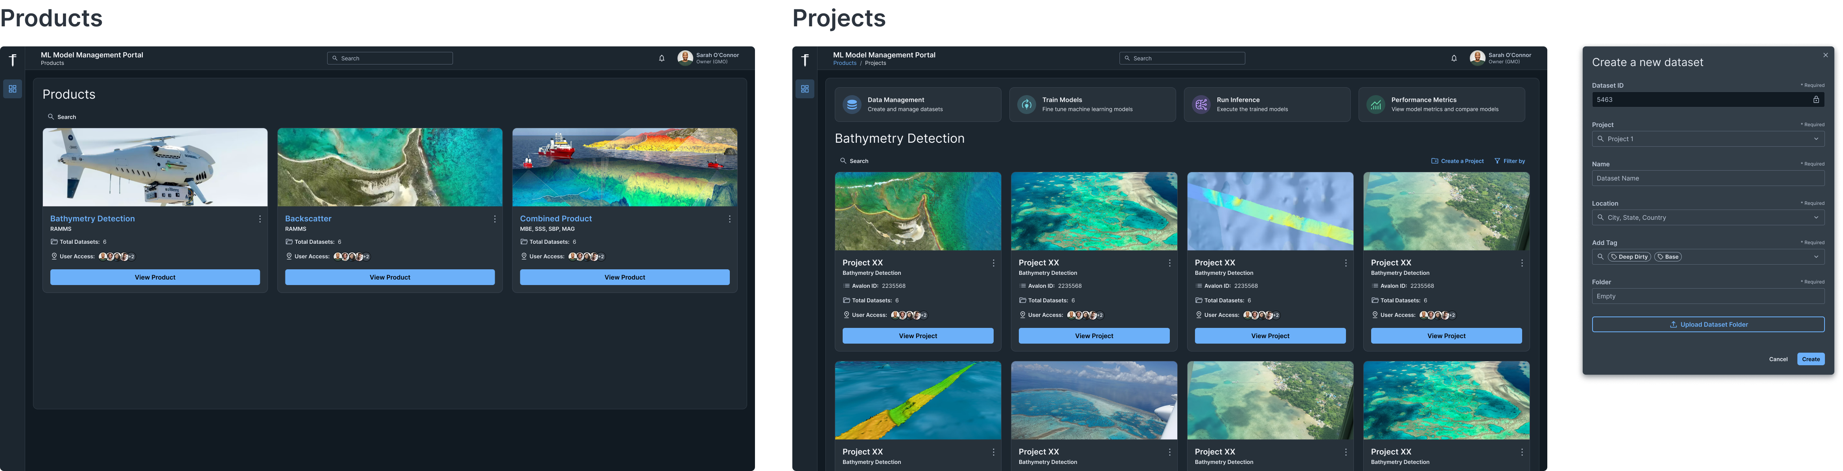Click the Upload Dataset Folder button
The image size is (1843, 471).
point(1708,325)
